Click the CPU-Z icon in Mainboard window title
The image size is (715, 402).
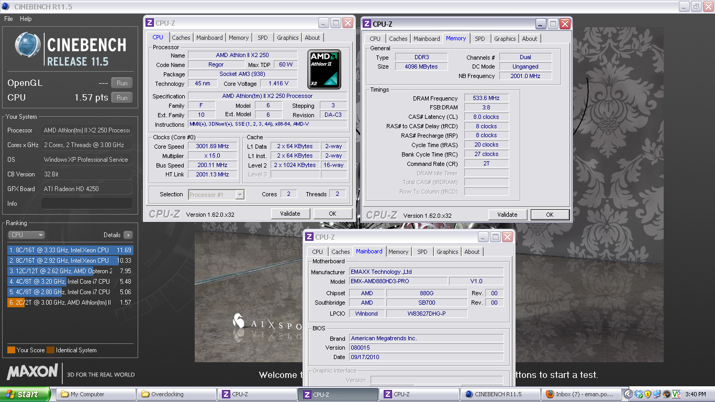(309, 237)
